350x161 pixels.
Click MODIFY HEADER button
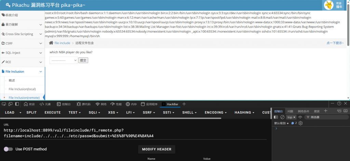157,149
